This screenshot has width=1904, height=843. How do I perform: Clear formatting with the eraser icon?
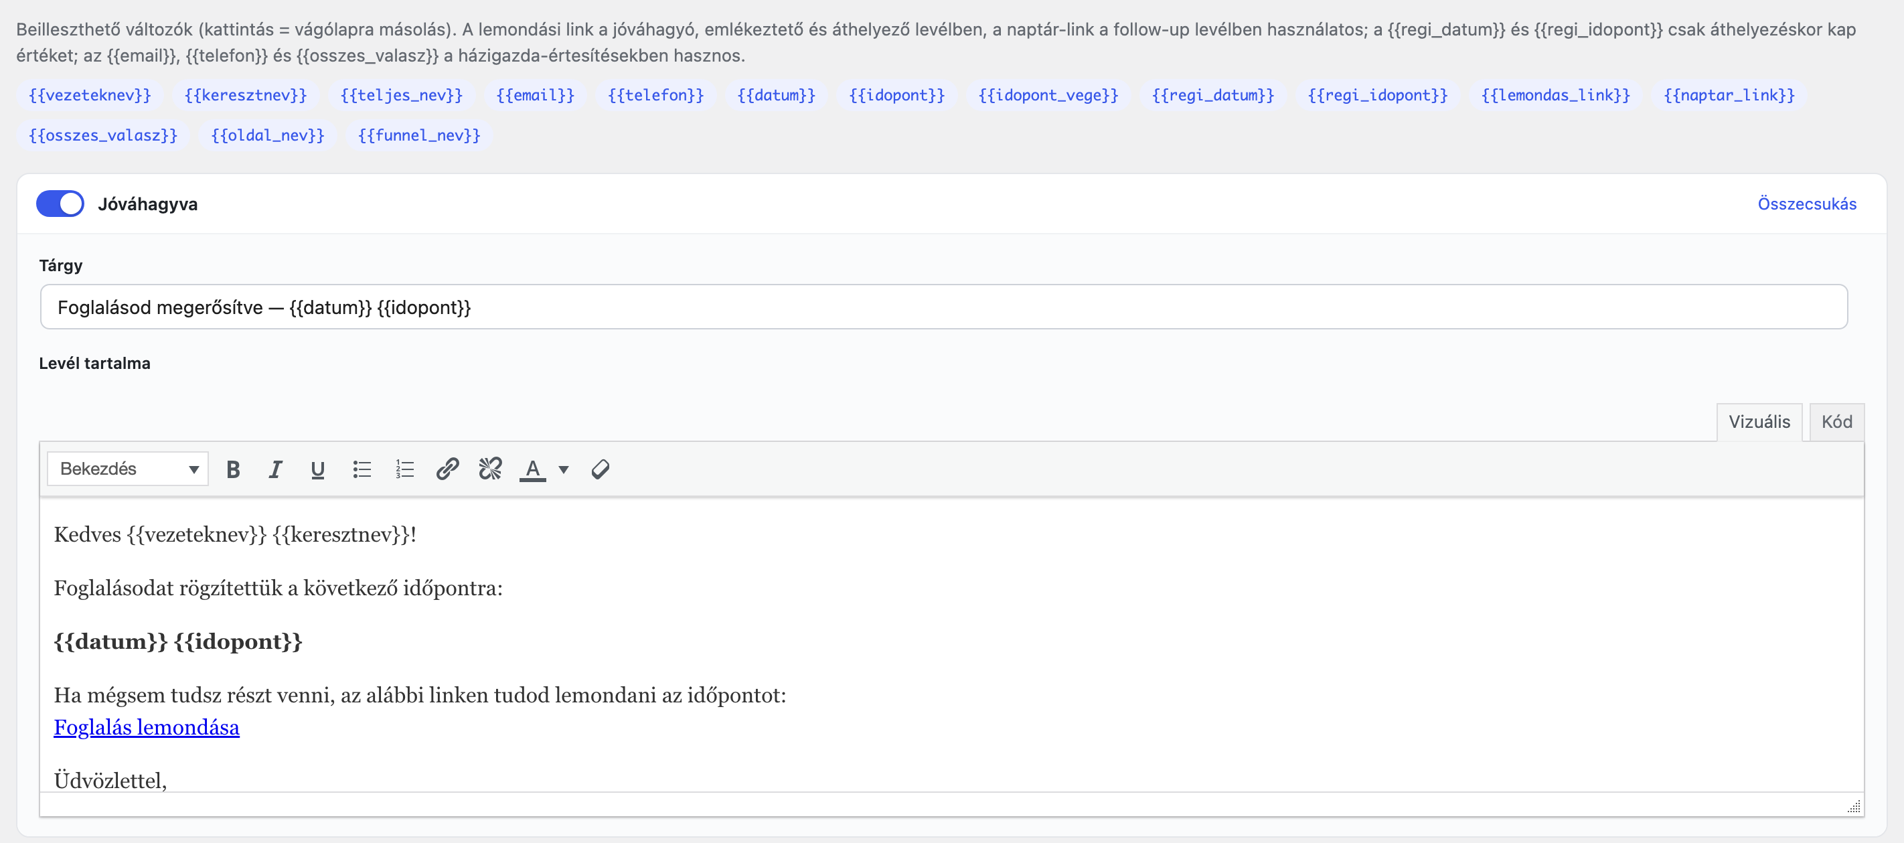point(600,469)
